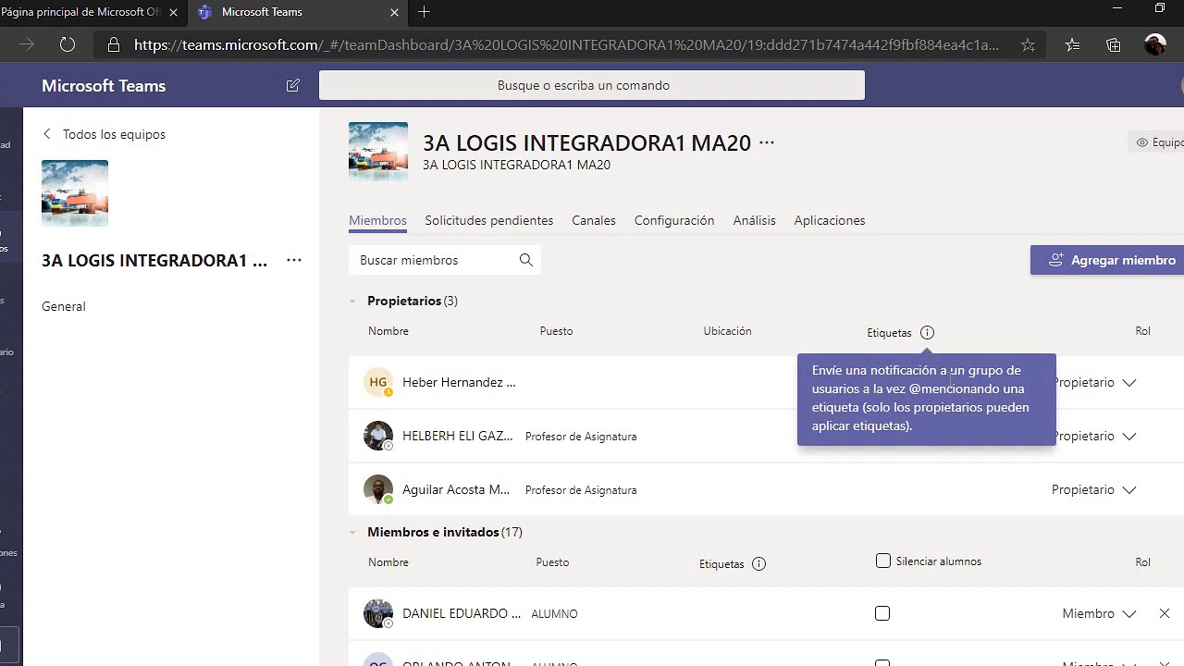Click the name Heber Hernandez
The width and height of the screenshot is (1184, 666).
pyautogui.click(x=459, y=382)
